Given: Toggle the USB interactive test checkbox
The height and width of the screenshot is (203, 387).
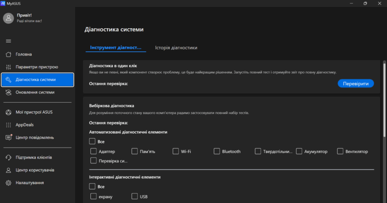Looking at the screenshot, I should [x=134, y=197].
